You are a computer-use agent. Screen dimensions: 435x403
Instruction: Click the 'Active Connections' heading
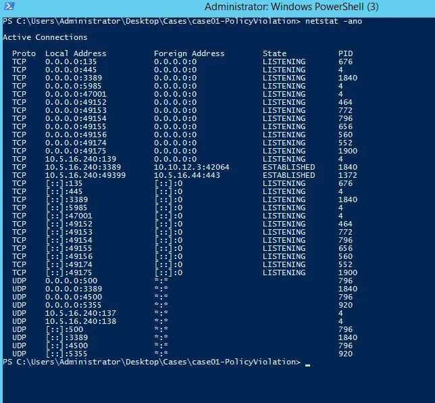pos(45,37)
